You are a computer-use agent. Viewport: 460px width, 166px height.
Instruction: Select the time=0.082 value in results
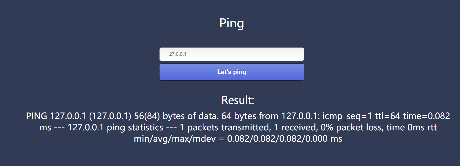coord(426,116)
